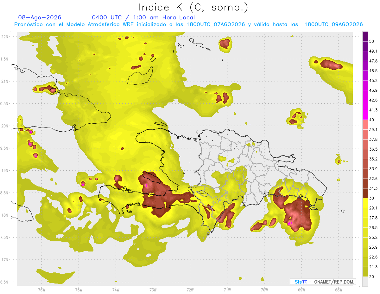Click the '69W' longitude label
The image size is (380, 294).
tap(301, 290)
